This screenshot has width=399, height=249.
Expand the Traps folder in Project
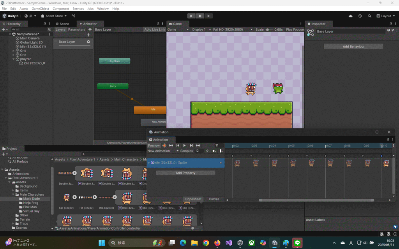[x=14, y=224]
